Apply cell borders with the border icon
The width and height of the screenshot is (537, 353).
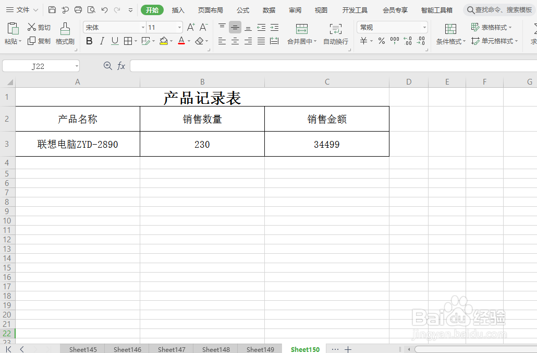coord(128,41)
